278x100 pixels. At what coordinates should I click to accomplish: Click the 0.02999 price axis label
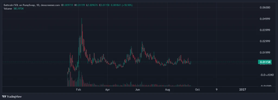pyautogui.click(x=265, y=41)
